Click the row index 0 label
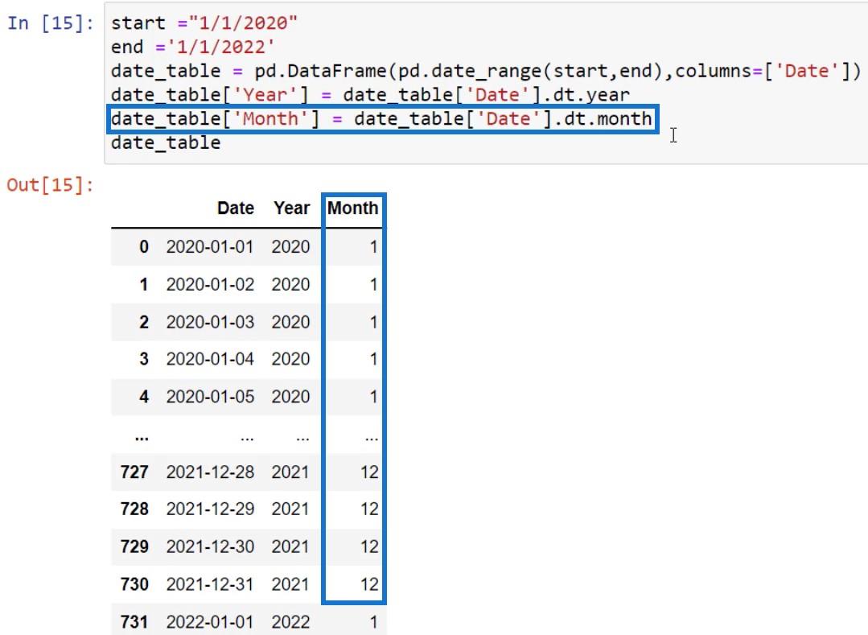Viewport: 868px width, 635px height. [x=144, y=246]
